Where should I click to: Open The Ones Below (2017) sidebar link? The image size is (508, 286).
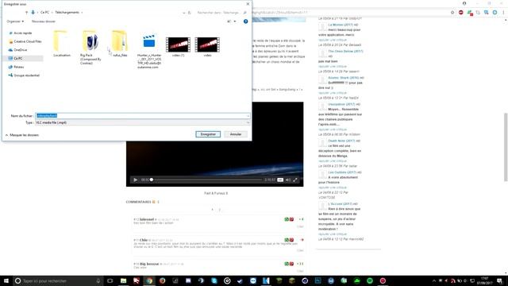[x=346, y=51]
